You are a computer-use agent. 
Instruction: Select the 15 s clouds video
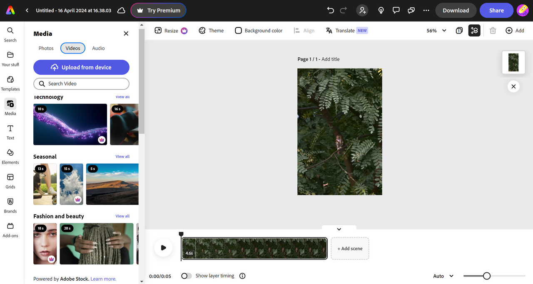coord(71,184)
